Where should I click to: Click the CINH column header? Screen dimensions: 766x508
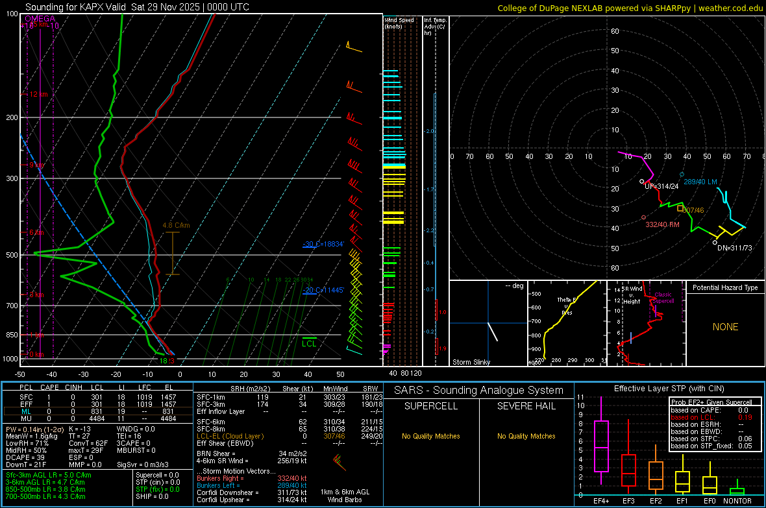(73, 387)
